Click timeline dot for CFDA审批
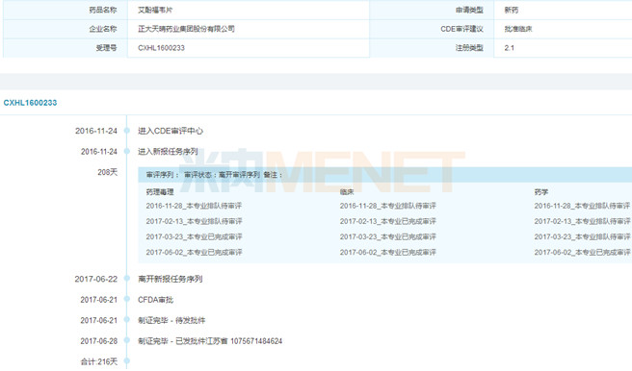 coord(127,300)
